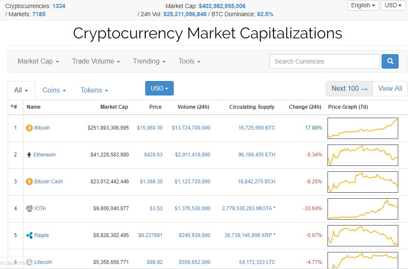The width and height of the screenshot is (408, 269).
Task: Focus the Search Currencies field
Action: pyautogui.click(x=324, y=61)
